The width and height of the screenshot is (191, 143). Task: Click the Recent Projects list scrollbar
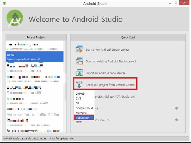click(x=65, y=70)
